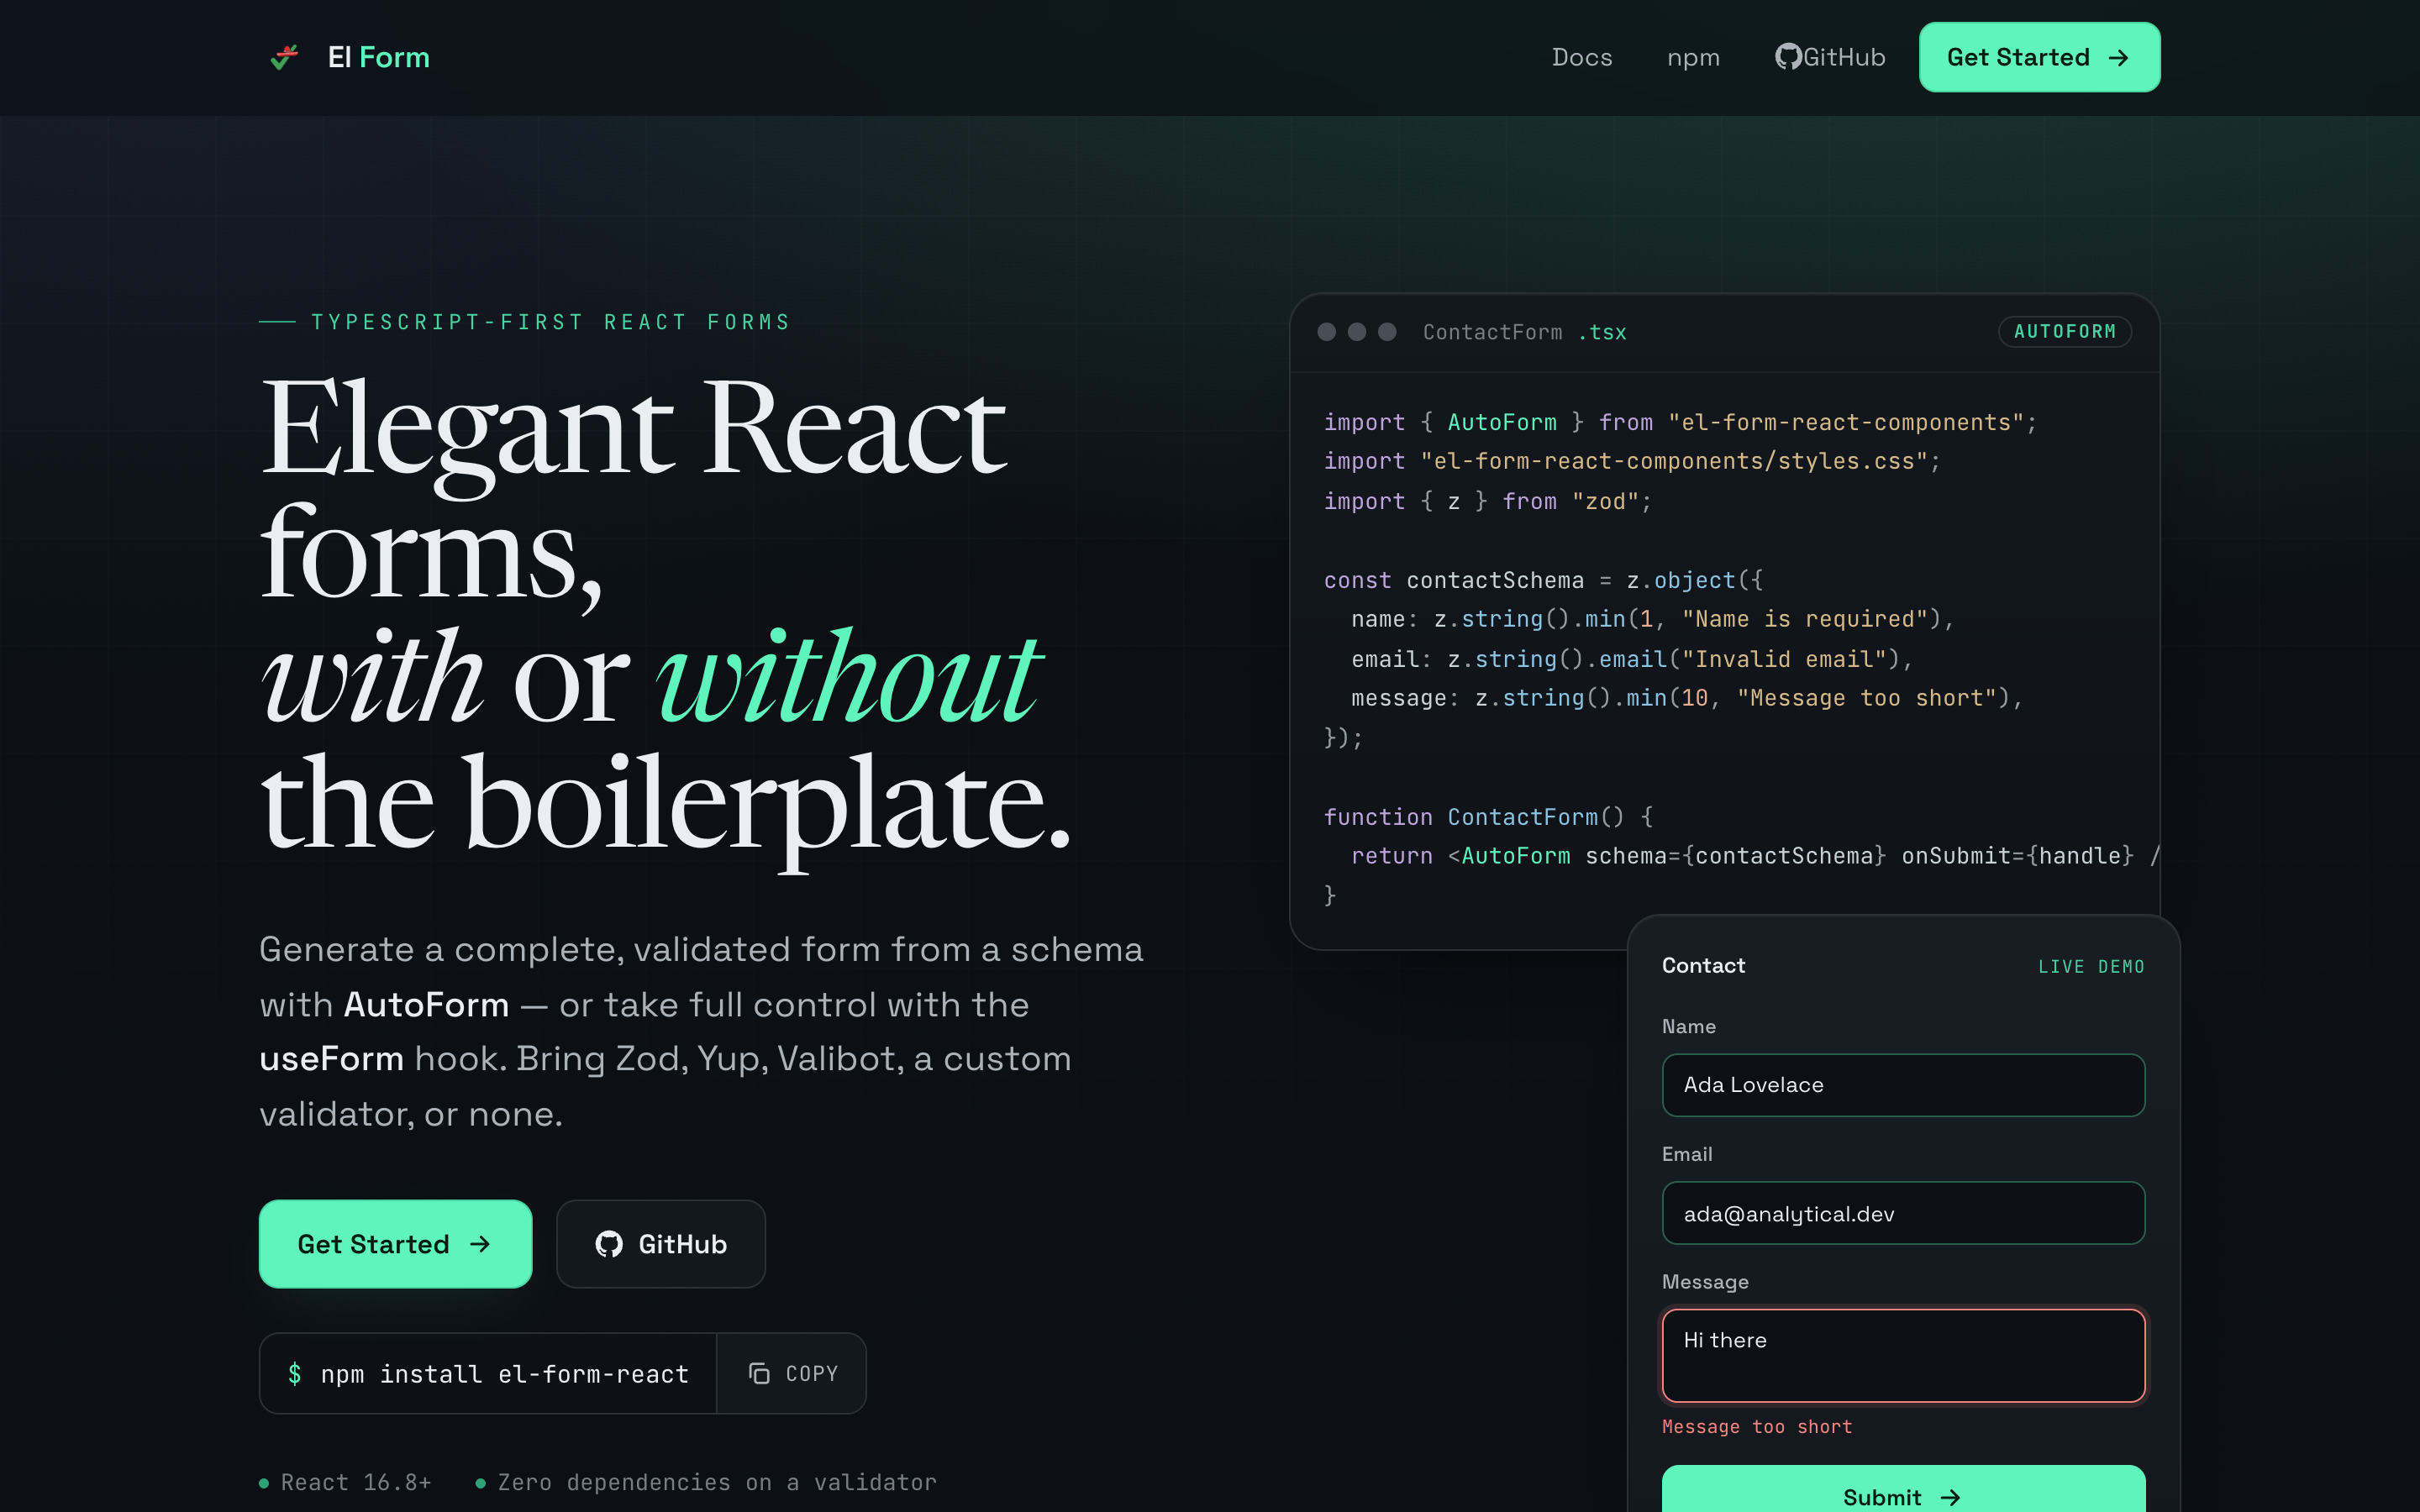Click the 'Invalid email' code line

tap(1631, 659)
